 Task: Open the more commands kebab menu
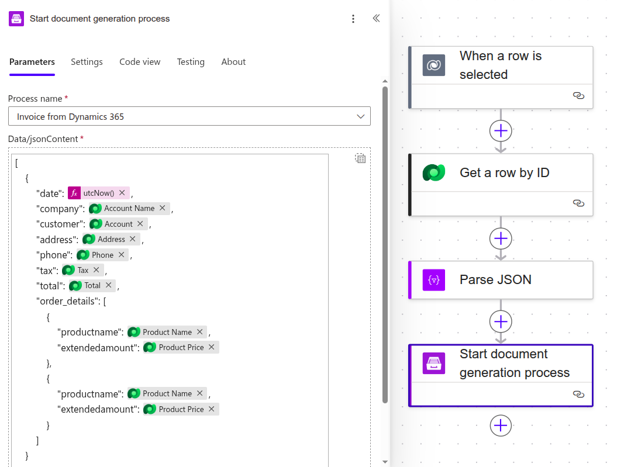pos(353,19)
